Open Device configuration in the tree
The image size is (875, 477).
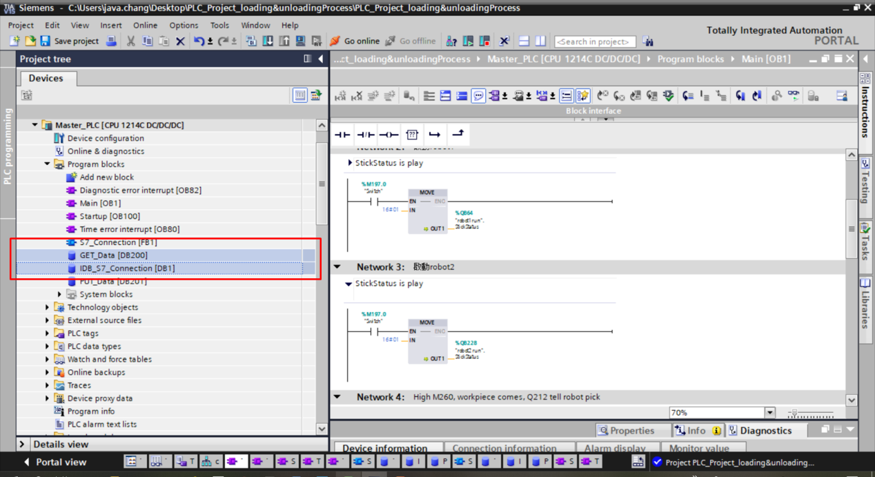(106, 138)
